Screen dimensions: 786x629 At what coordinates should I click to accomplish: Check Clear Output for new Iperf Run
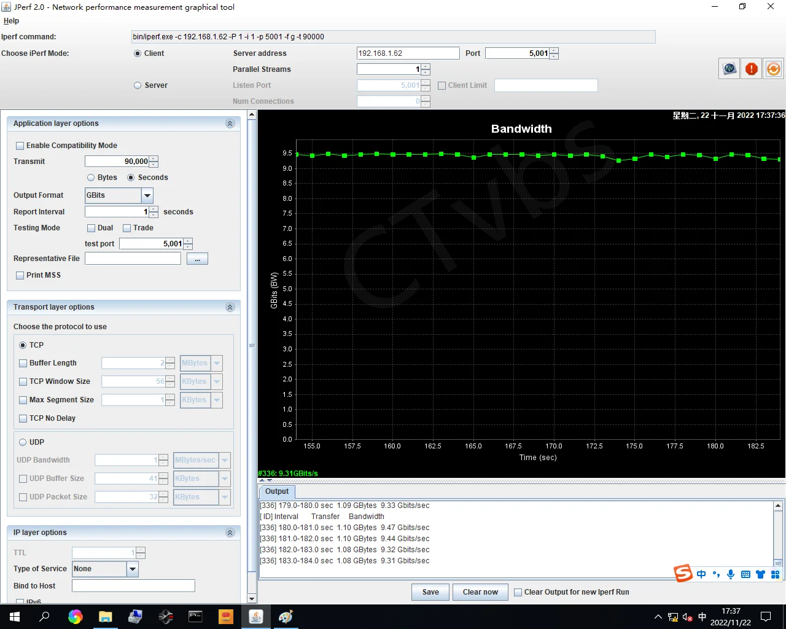click(518, 592)
